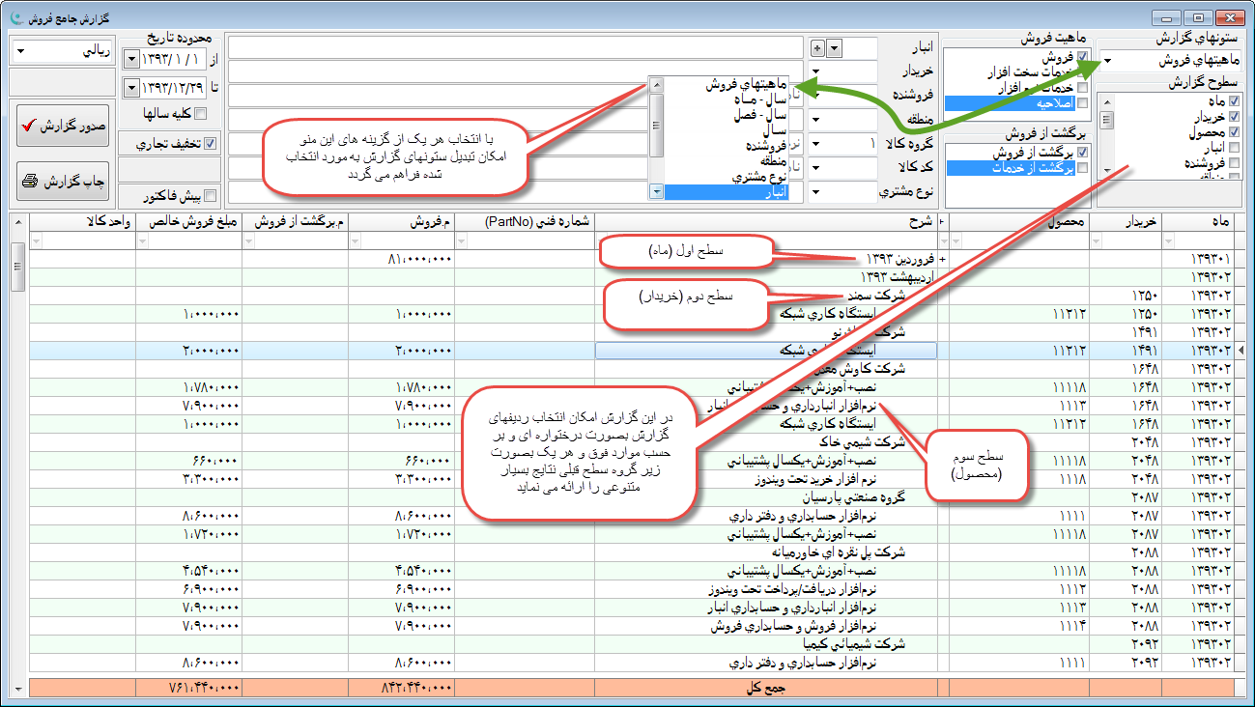Check the پیش فاکتور checkbox
The image size is (1255, 707).
(x=210, y=196)
